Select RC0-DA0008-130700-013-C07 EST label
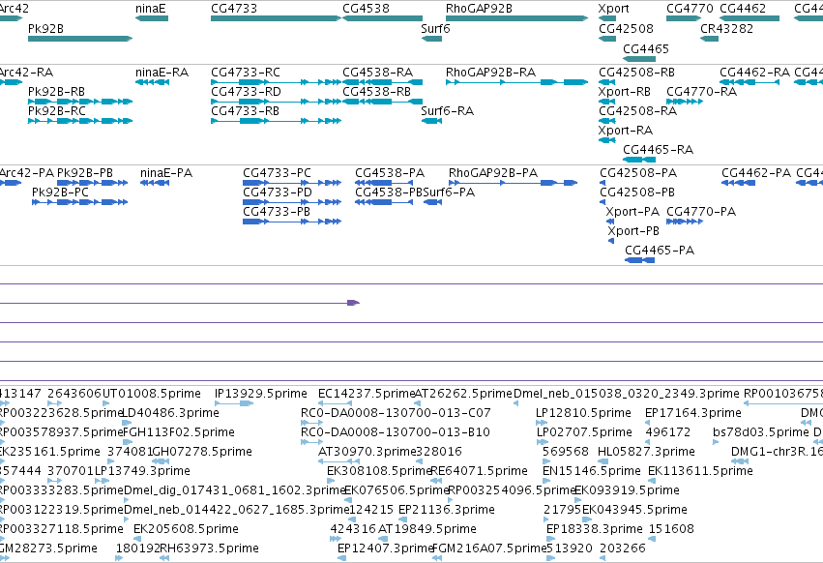The height and width of the screenshot is (563, 823). point(396,413)
